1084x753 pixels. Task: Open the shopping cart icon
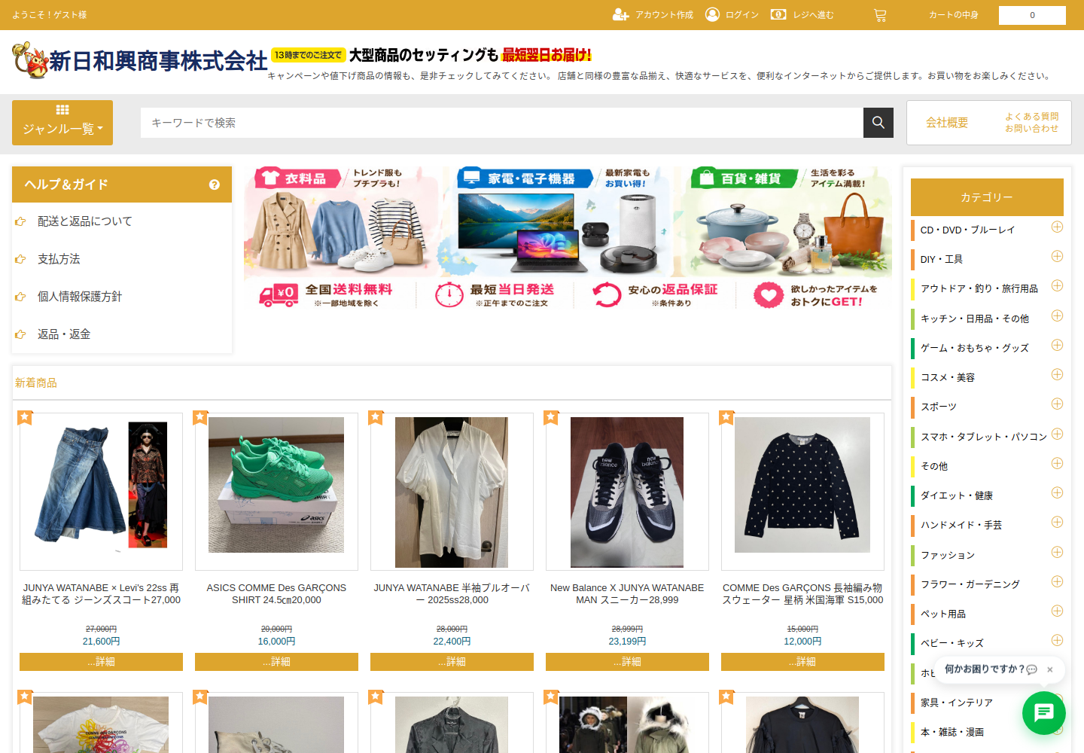click(x=880, y=15)
